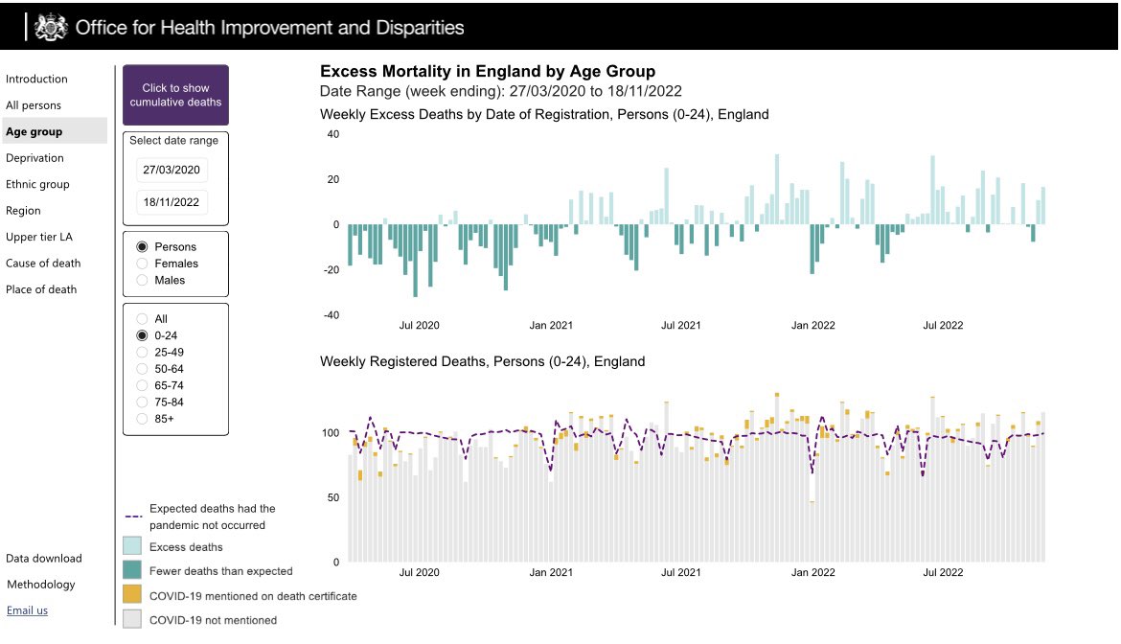Switch to Ethnic group view
1121x644 pixels.
click(37, 184)
